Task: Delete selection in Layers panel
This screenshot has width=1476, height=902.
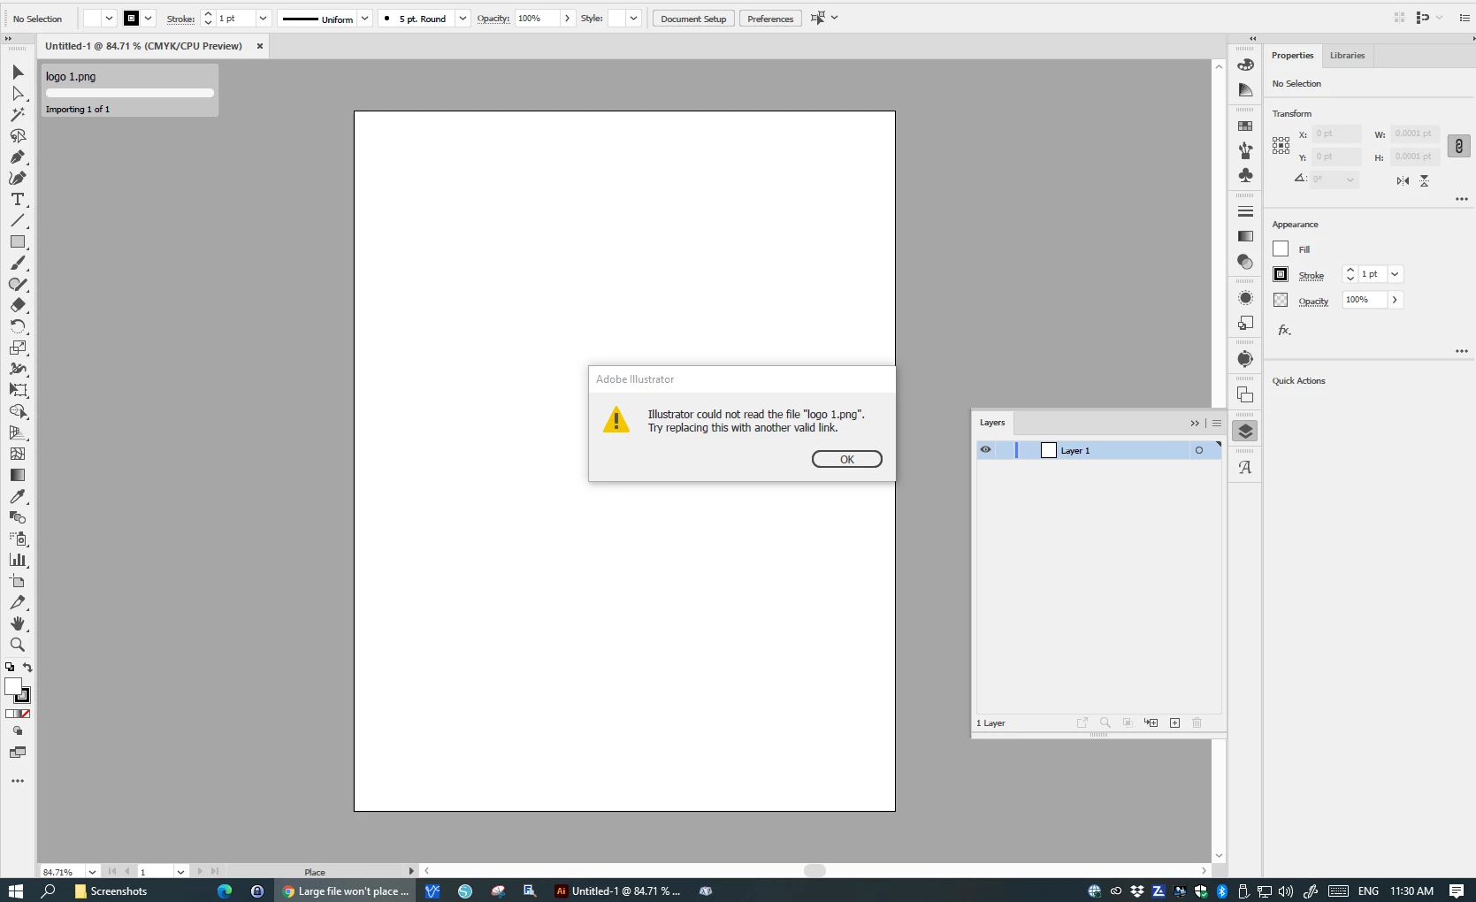Action: 1197,722
